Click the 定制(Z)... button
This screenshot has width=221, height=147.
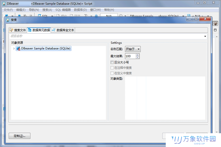click(x=19, y=136)
